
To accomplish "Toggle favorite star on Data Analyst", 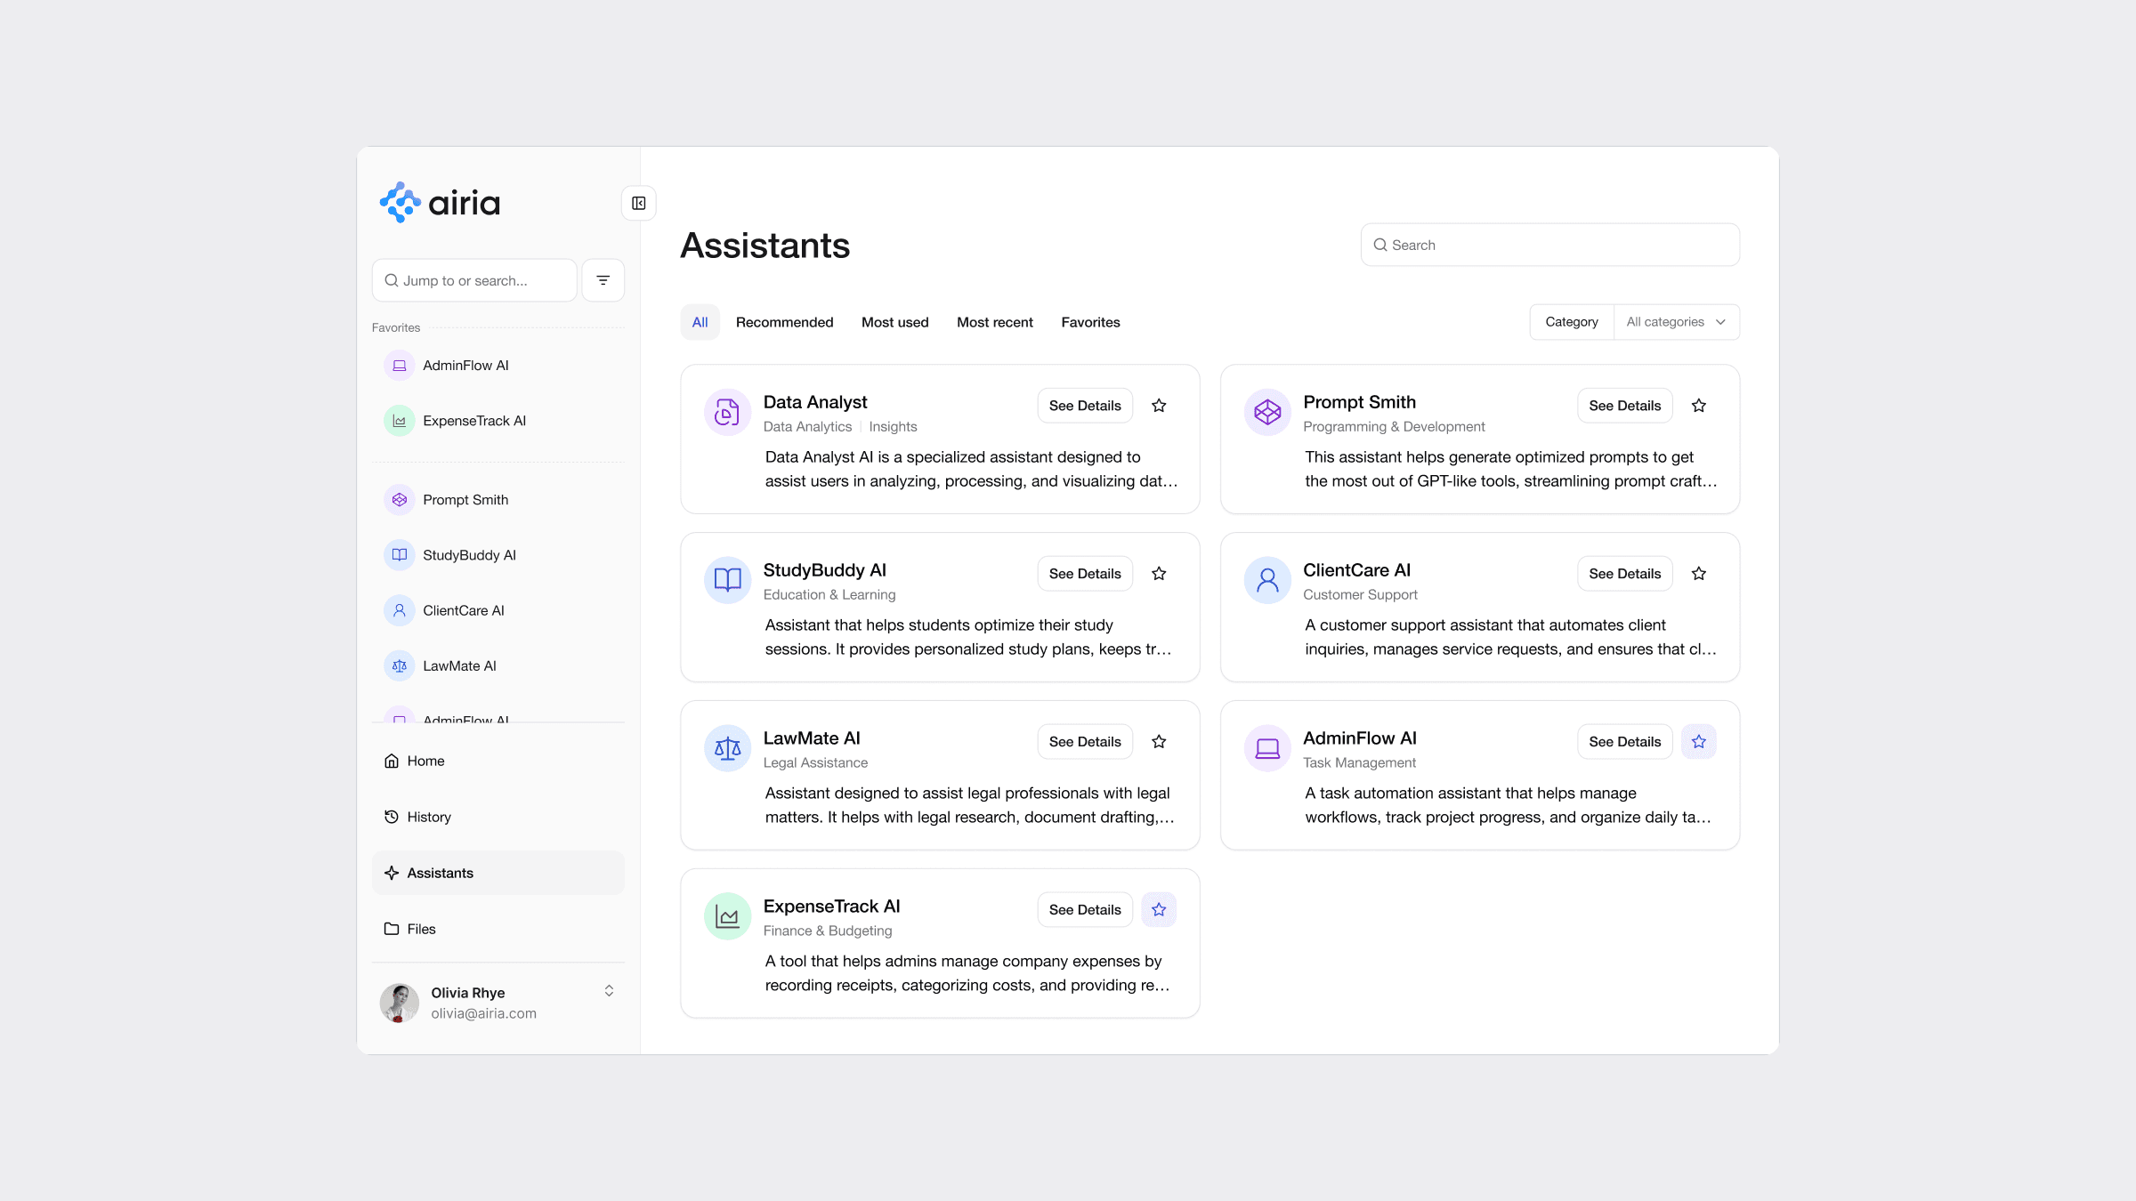I will pos(1158,406).
